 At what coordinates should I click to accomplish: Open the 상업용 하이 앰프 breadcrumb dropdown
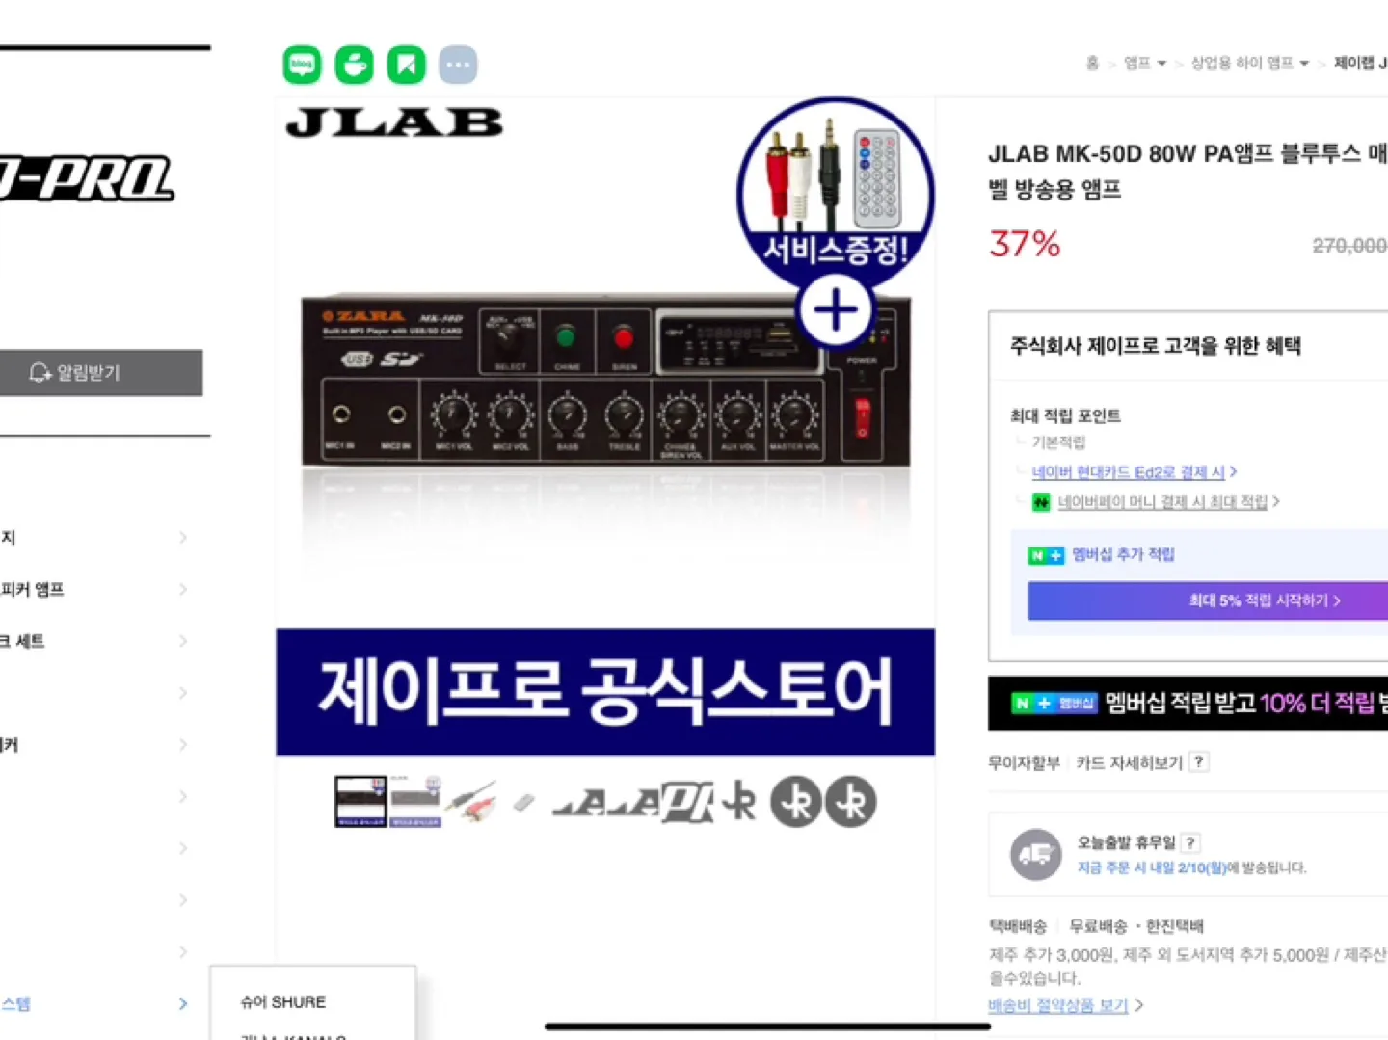pos(1250,63)
